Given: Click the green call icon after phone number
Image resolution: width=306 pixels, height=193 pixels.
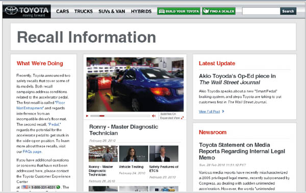Looking at the screenshot, I should pyautogui.click(x=58, y=187).
